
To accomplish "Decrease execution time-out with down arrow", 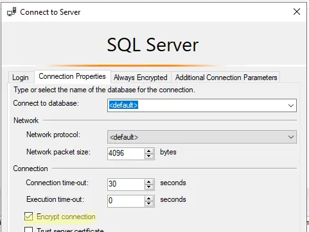I will (x=149, y=204).
